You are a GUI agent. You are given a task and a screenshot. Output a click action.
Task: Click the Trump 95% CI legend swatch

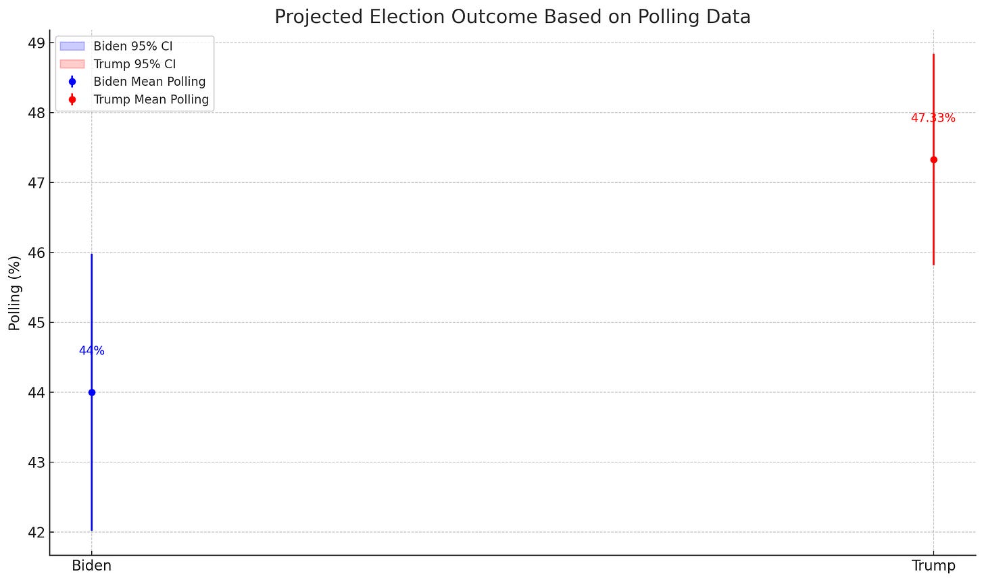pos(72,64)
